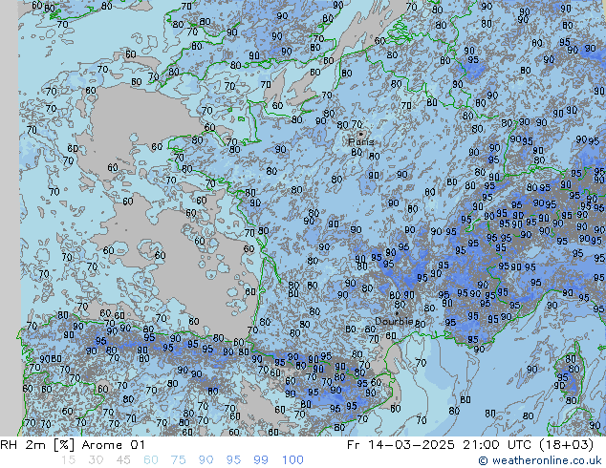Click legend value 95
The height and width of the screenshot is (468, 606).
(233, 460)
